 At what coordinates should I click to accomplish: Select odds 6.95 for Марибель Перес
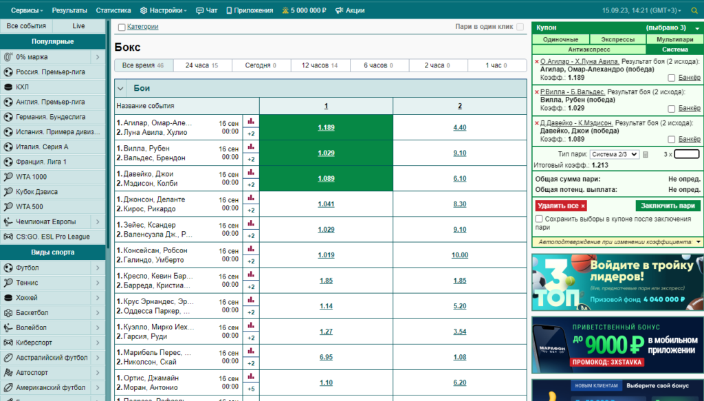pyautogui.click(x=326, y=357)
